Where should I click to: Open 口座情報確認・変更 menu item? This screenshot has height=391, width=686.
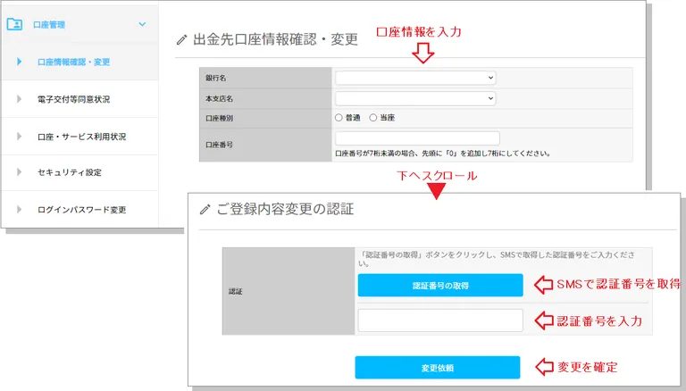pyautogui.click(x=73, y=62)
